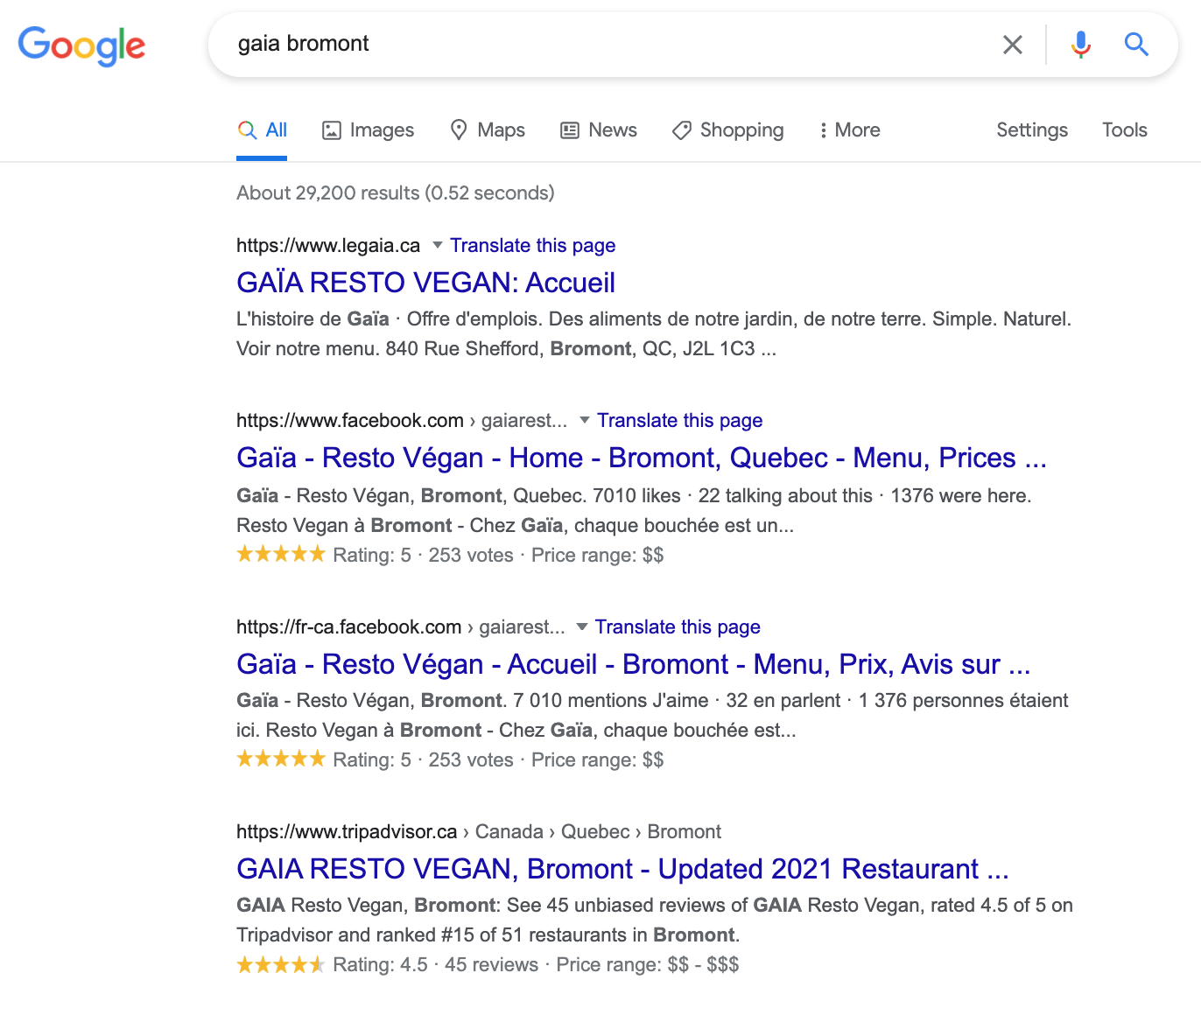Translate the legaia.ca page
Screen dimensions: 1201x1015
(x=532, y=246)
